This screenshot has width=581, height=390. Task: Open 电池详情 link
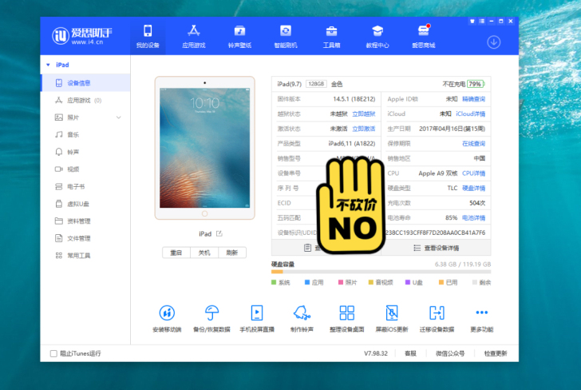473,218
